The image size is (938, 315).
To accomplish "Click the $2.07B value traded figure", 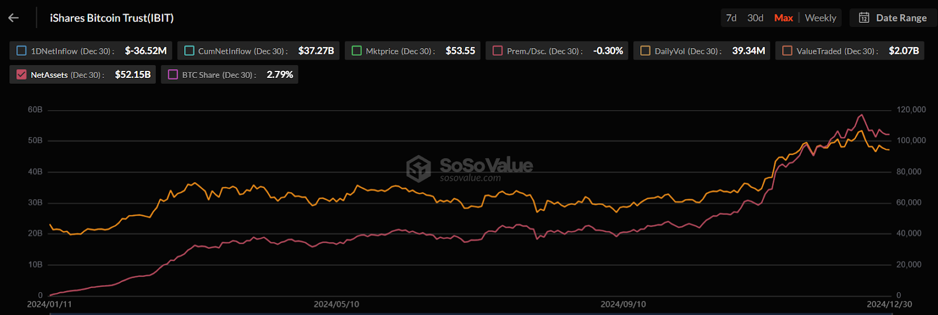I will [x=904, y=51].
